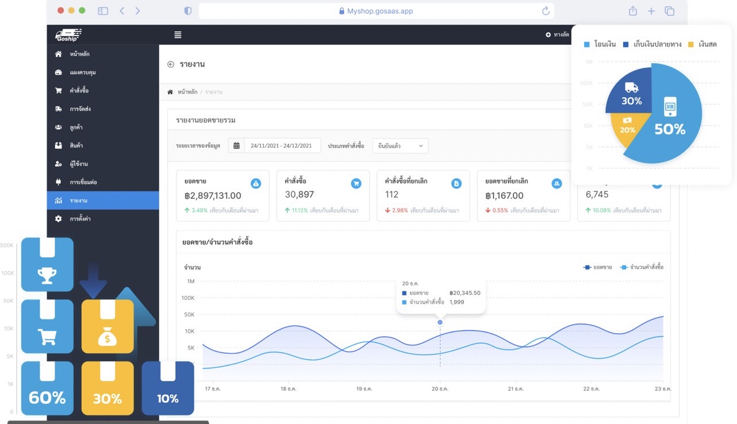The image size is (737, 424).
Task: Click the Safari reload page icon
Action: click(546, 11)
